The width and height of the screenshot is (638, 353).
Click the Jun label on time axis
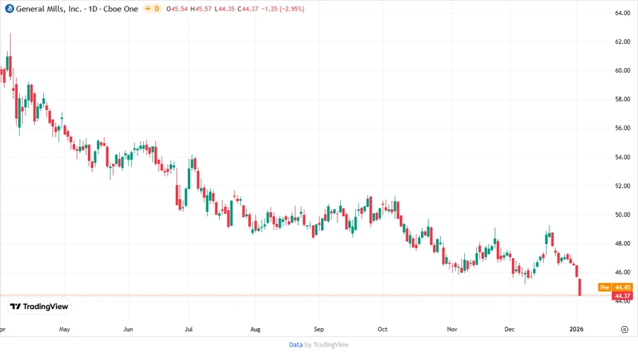pos(128,330)
